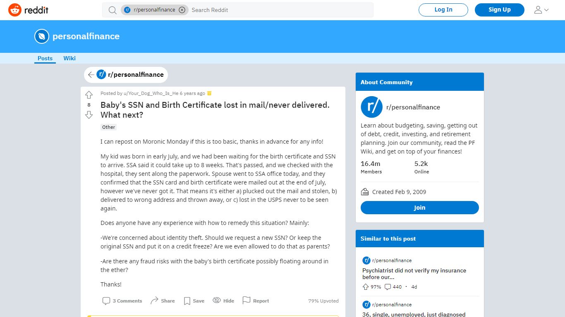Image resolution: width=565 pixels, height=317 pixels.
Task: Click the gold award icon by timestamp
Action: point(209,93)
